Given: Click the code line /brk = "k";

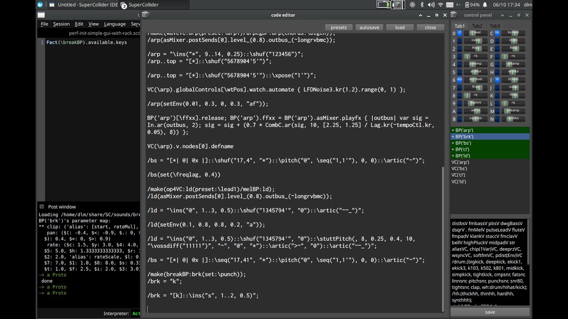Looking at the screenshot, I should pyautogui.click(x=165, y=281).
